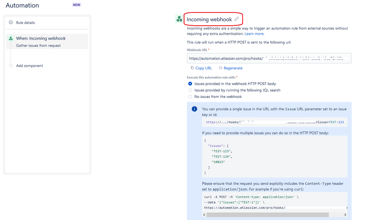
Task: Click the TEST-123 issue key in example URL
Action: coord(336,122)
